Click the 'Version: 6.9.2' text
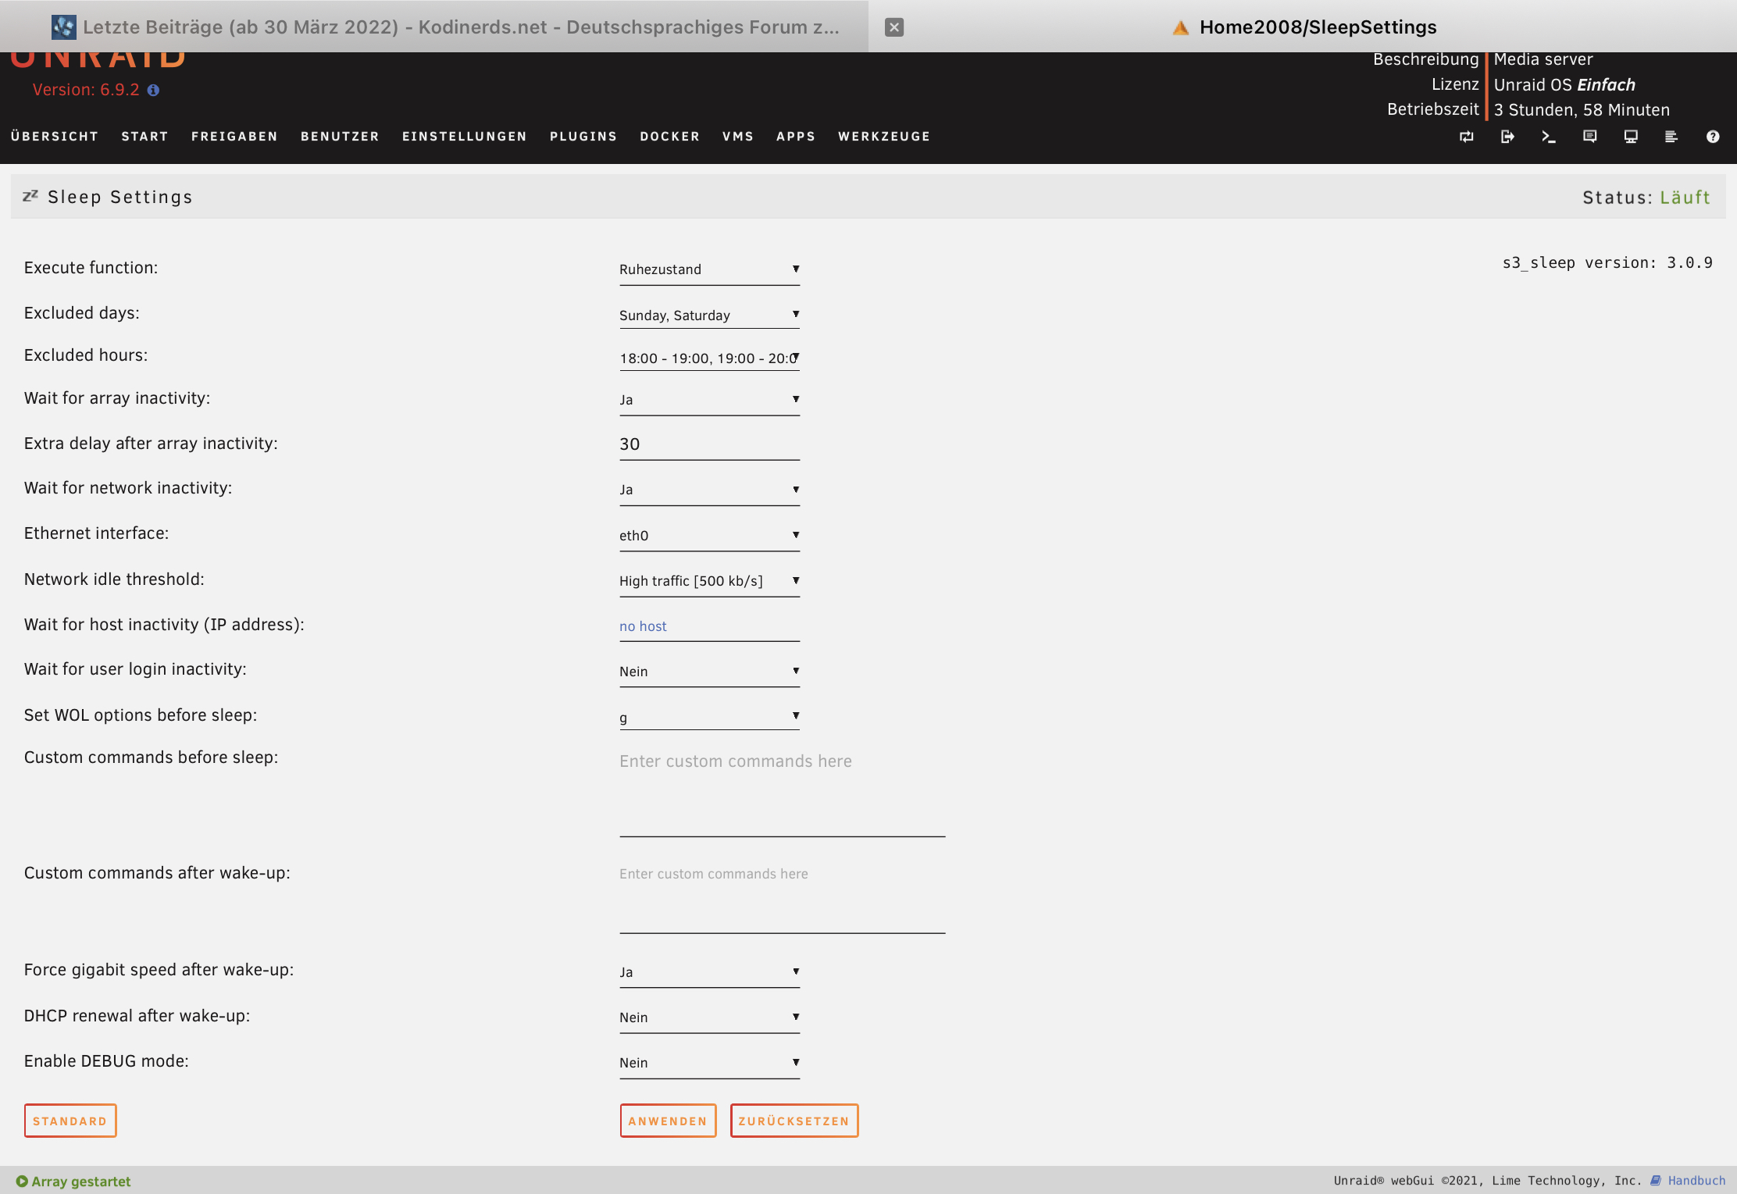This screenshot has width=1737, height=1194. point(86,90)
